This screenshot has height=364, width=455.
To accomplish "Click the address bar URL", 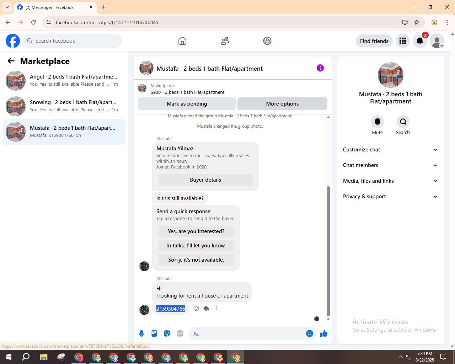I will [107, 22].
